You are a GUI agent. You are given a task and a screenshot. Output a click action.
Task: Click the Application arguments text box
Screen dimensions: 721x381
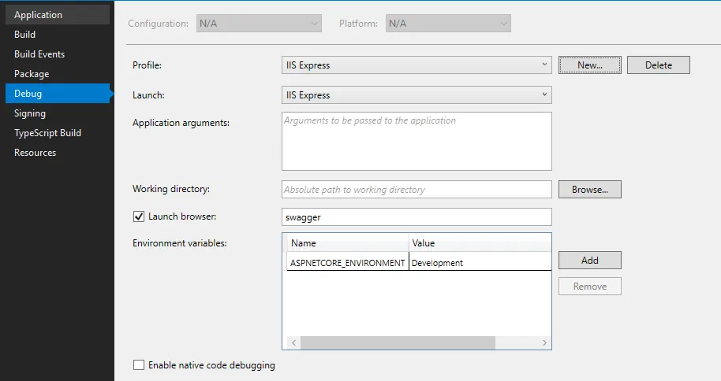click(x=417, y=142)
